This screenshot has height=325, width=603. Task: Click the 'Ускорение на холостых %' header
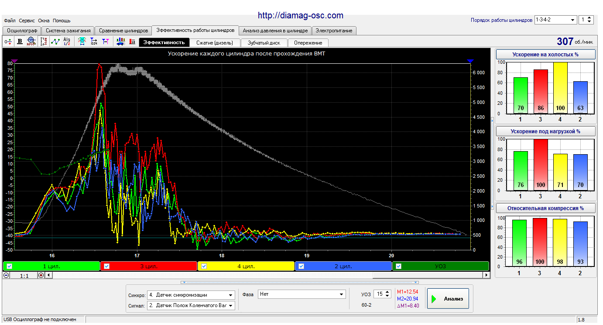tap(545, 54)
